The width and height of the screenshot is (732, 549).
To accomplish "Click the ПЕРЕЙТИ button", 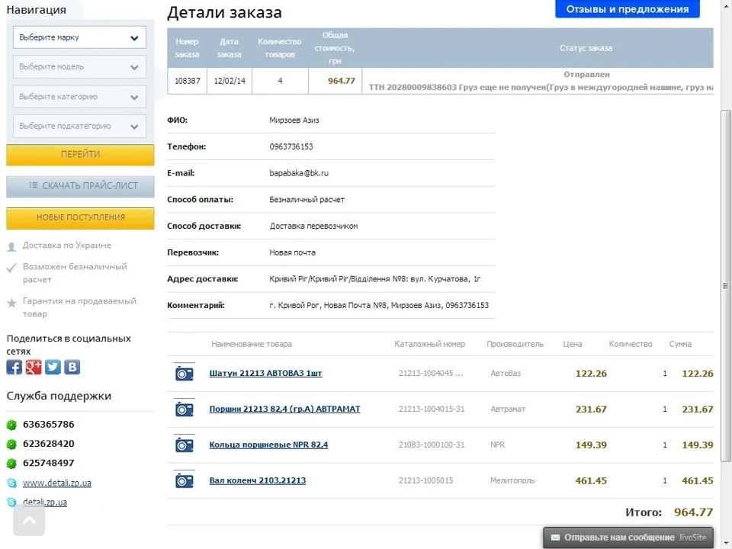I will point(80,155).
